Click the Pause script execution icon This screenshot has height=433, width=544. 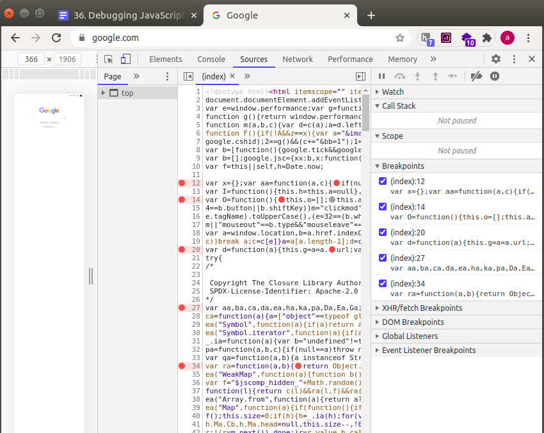(x=381, y=76)
